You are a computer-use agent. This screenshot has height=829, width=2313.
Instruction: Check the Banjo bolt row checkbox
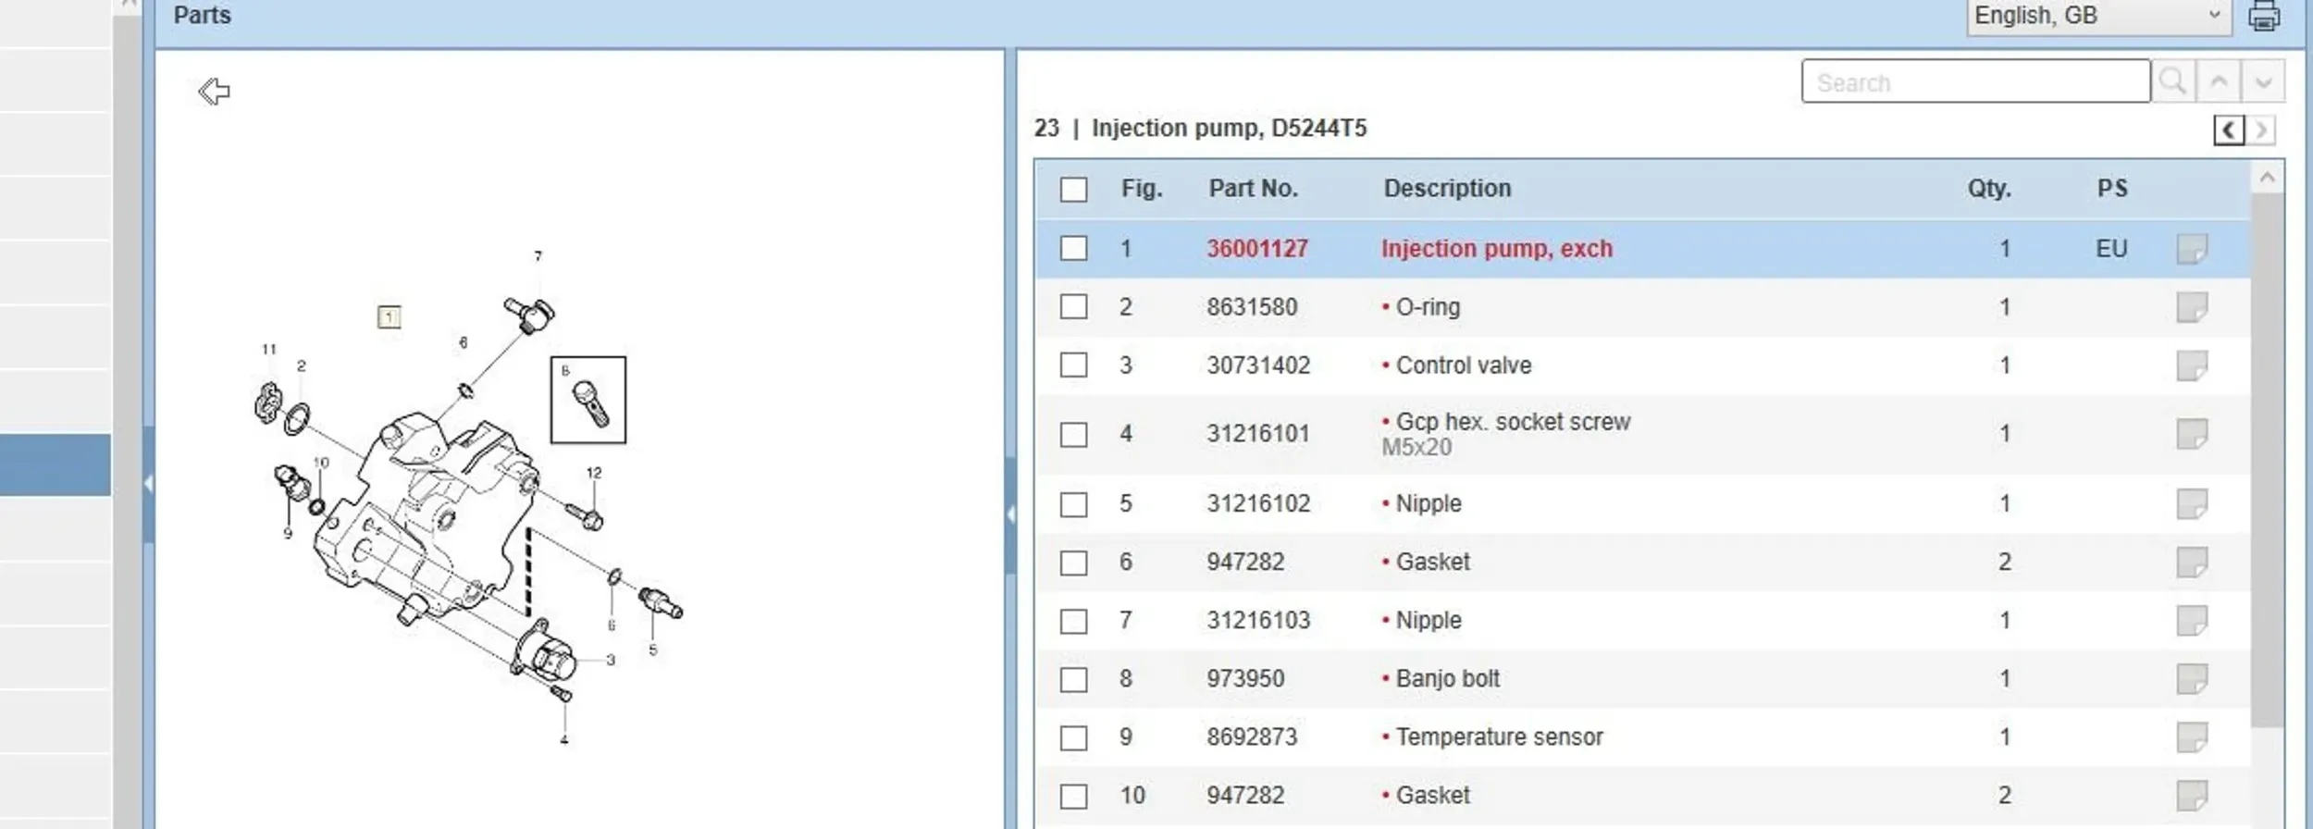(1073, 679)
